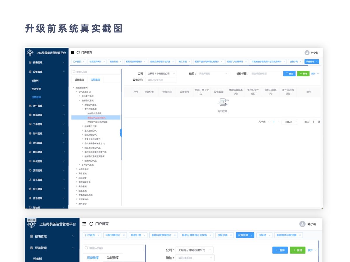This screenshot has width=350, height=262.
Task: Expand the 流程管理 sidebar chevron
Action: [64, 171]
